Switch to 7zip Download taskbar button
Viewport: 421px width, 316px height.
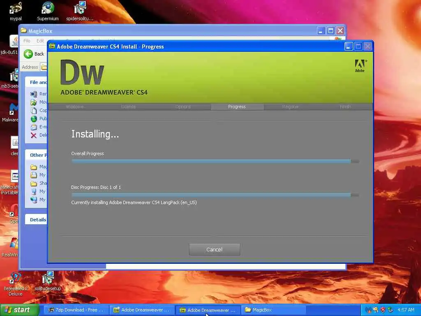[x=76, y=310]
